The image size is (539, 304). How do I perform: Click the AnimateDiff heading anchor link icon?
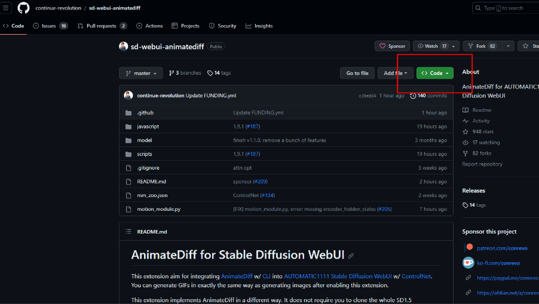pyautogui.click(x=351, y=256)
